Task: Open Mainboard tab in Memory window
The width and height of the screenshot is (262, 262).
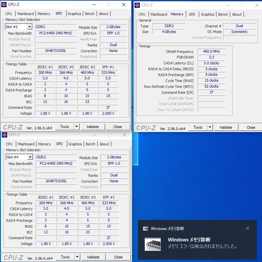Action: 159,14
